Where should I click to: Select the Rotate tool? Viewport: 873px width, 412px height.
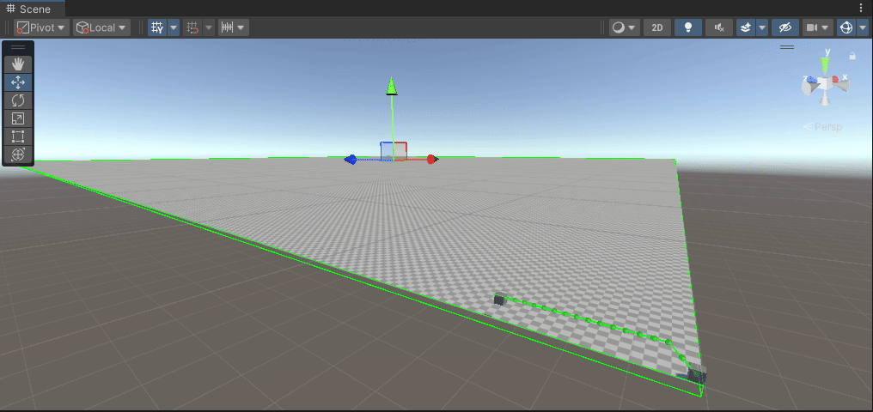18,100
